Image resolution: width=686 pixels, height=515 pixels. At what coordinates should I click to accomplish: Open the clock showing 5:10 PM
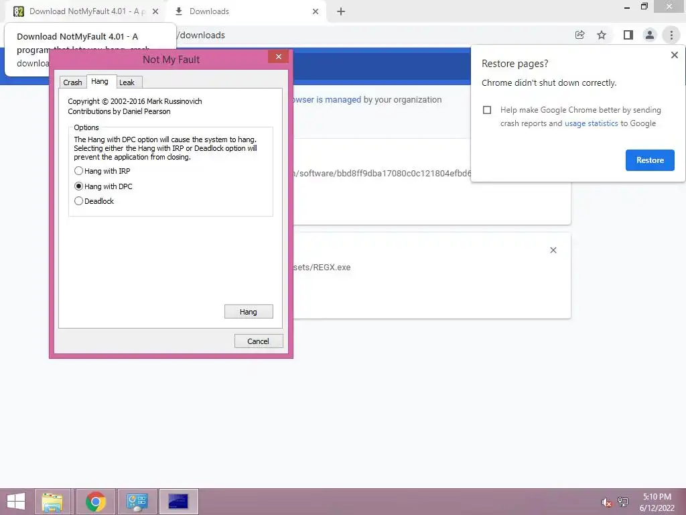pyautogui.click(x=657, y=502)
